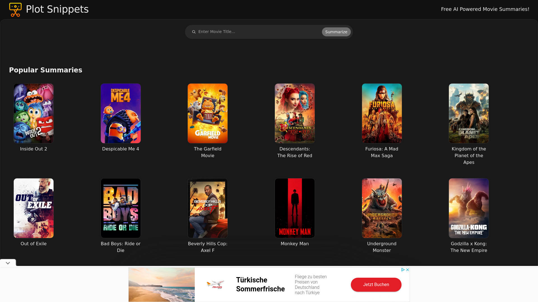Image resolution: width=538 pixels, height=302 pixels.
Task: Click the Plot Snippets logo icon
Action: pyautogui.click(x=15, y=10)
